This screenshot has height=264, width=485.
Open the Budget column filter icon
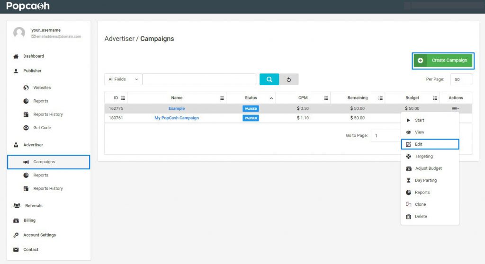(435, 98)
